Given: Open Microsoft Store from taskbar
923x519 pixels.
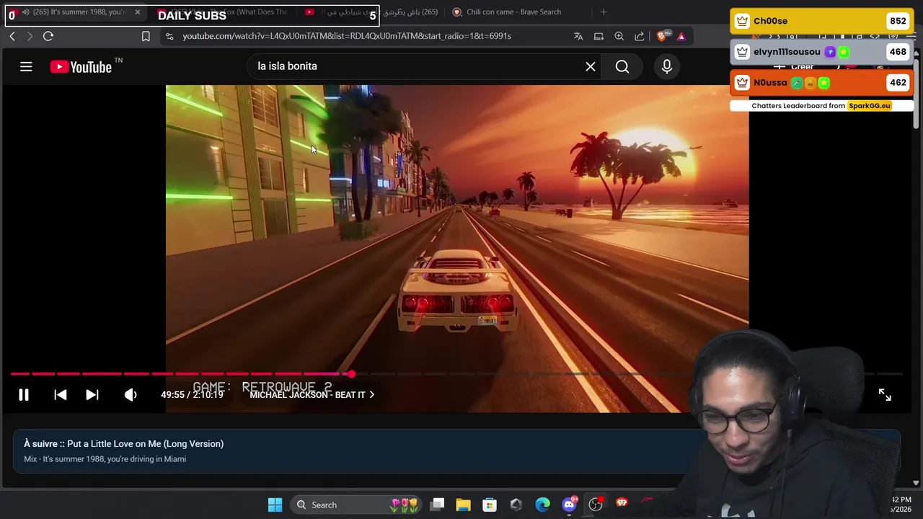Looking at the screenshot, I should point(490,505).
